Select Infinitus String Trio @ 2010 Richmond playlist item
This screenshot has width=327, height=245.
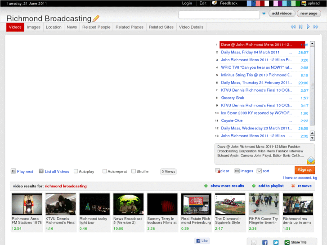[256, 75]
